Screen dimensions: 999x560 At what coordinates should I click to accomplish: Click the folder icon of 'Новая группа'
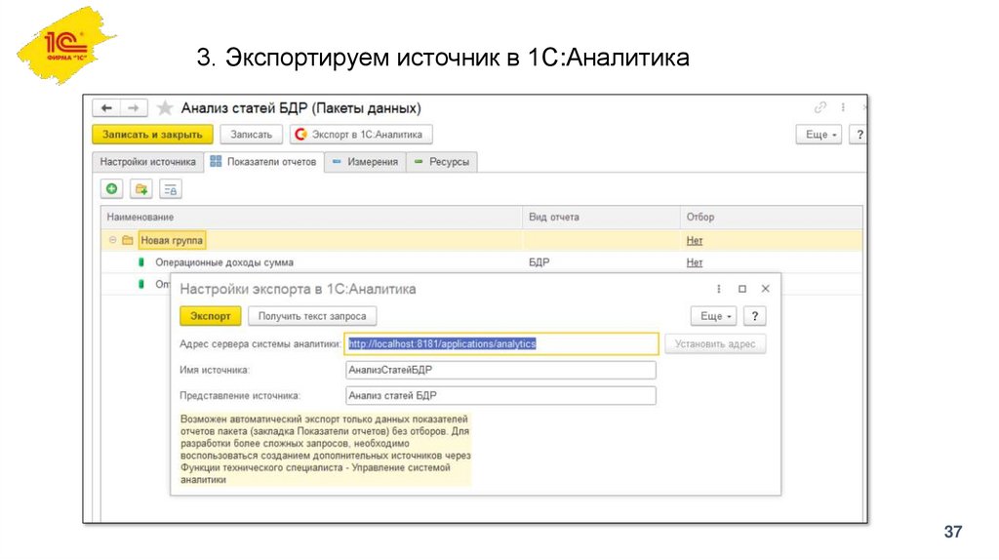tap(128, 240)
